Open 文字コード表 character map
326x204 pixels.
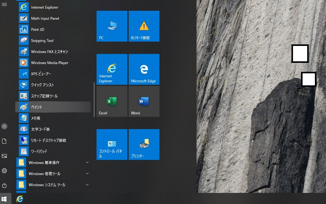[x=53, y=129]
